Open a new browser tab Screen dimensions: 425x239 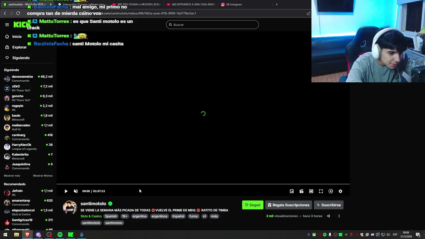pos(277,4)
